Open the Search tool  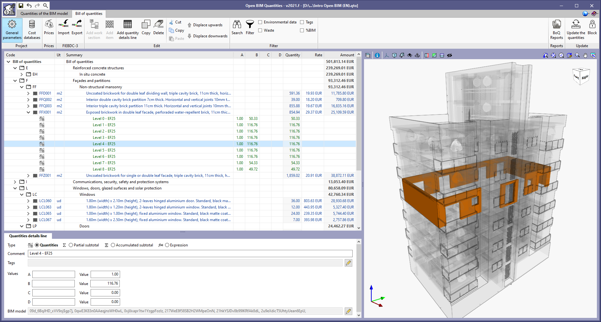[x=237, y=28]
